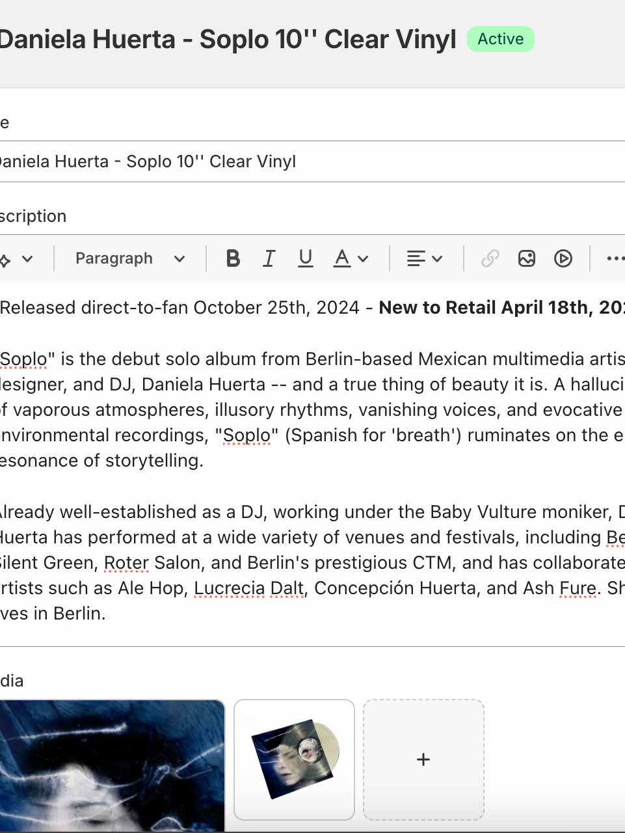The height and width of the screenshot is (833, 625).
Task: Click the add media plus tile
Action: click(x=423, y=759)
